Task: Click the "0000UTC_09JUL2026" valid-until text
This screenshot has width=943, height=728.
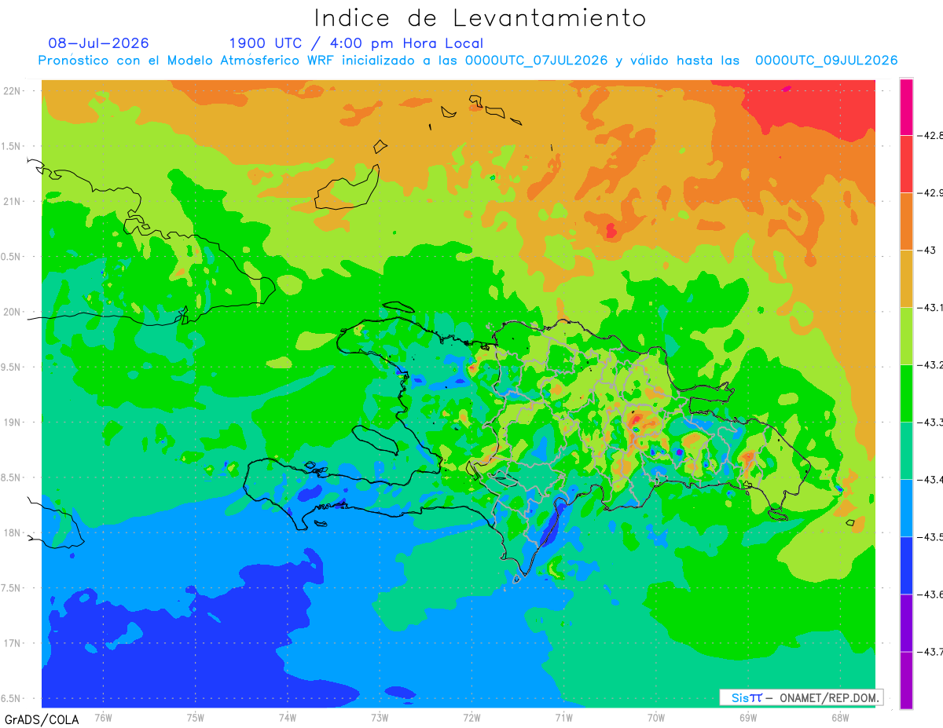Action: click(826, 60)
